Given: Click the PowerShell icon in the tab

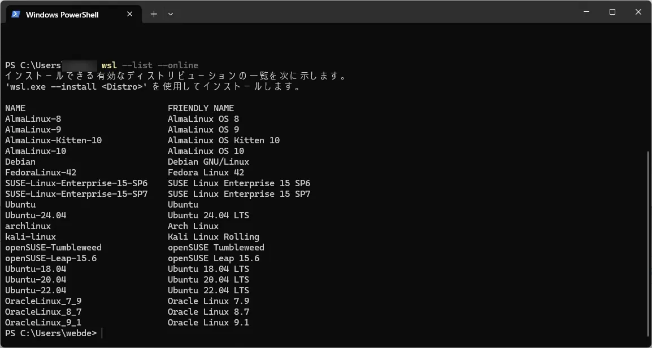Looking at the screenshot, I should click(16, 14).
